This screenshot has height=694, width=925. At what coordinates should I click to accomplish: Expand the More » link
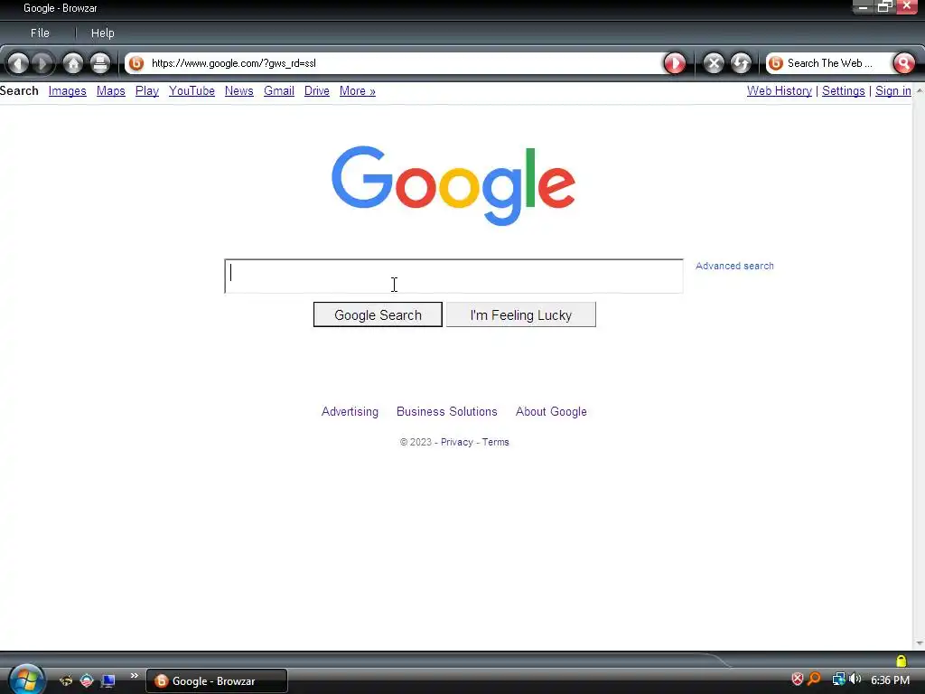pyautogui.click(x=358, y=91)
